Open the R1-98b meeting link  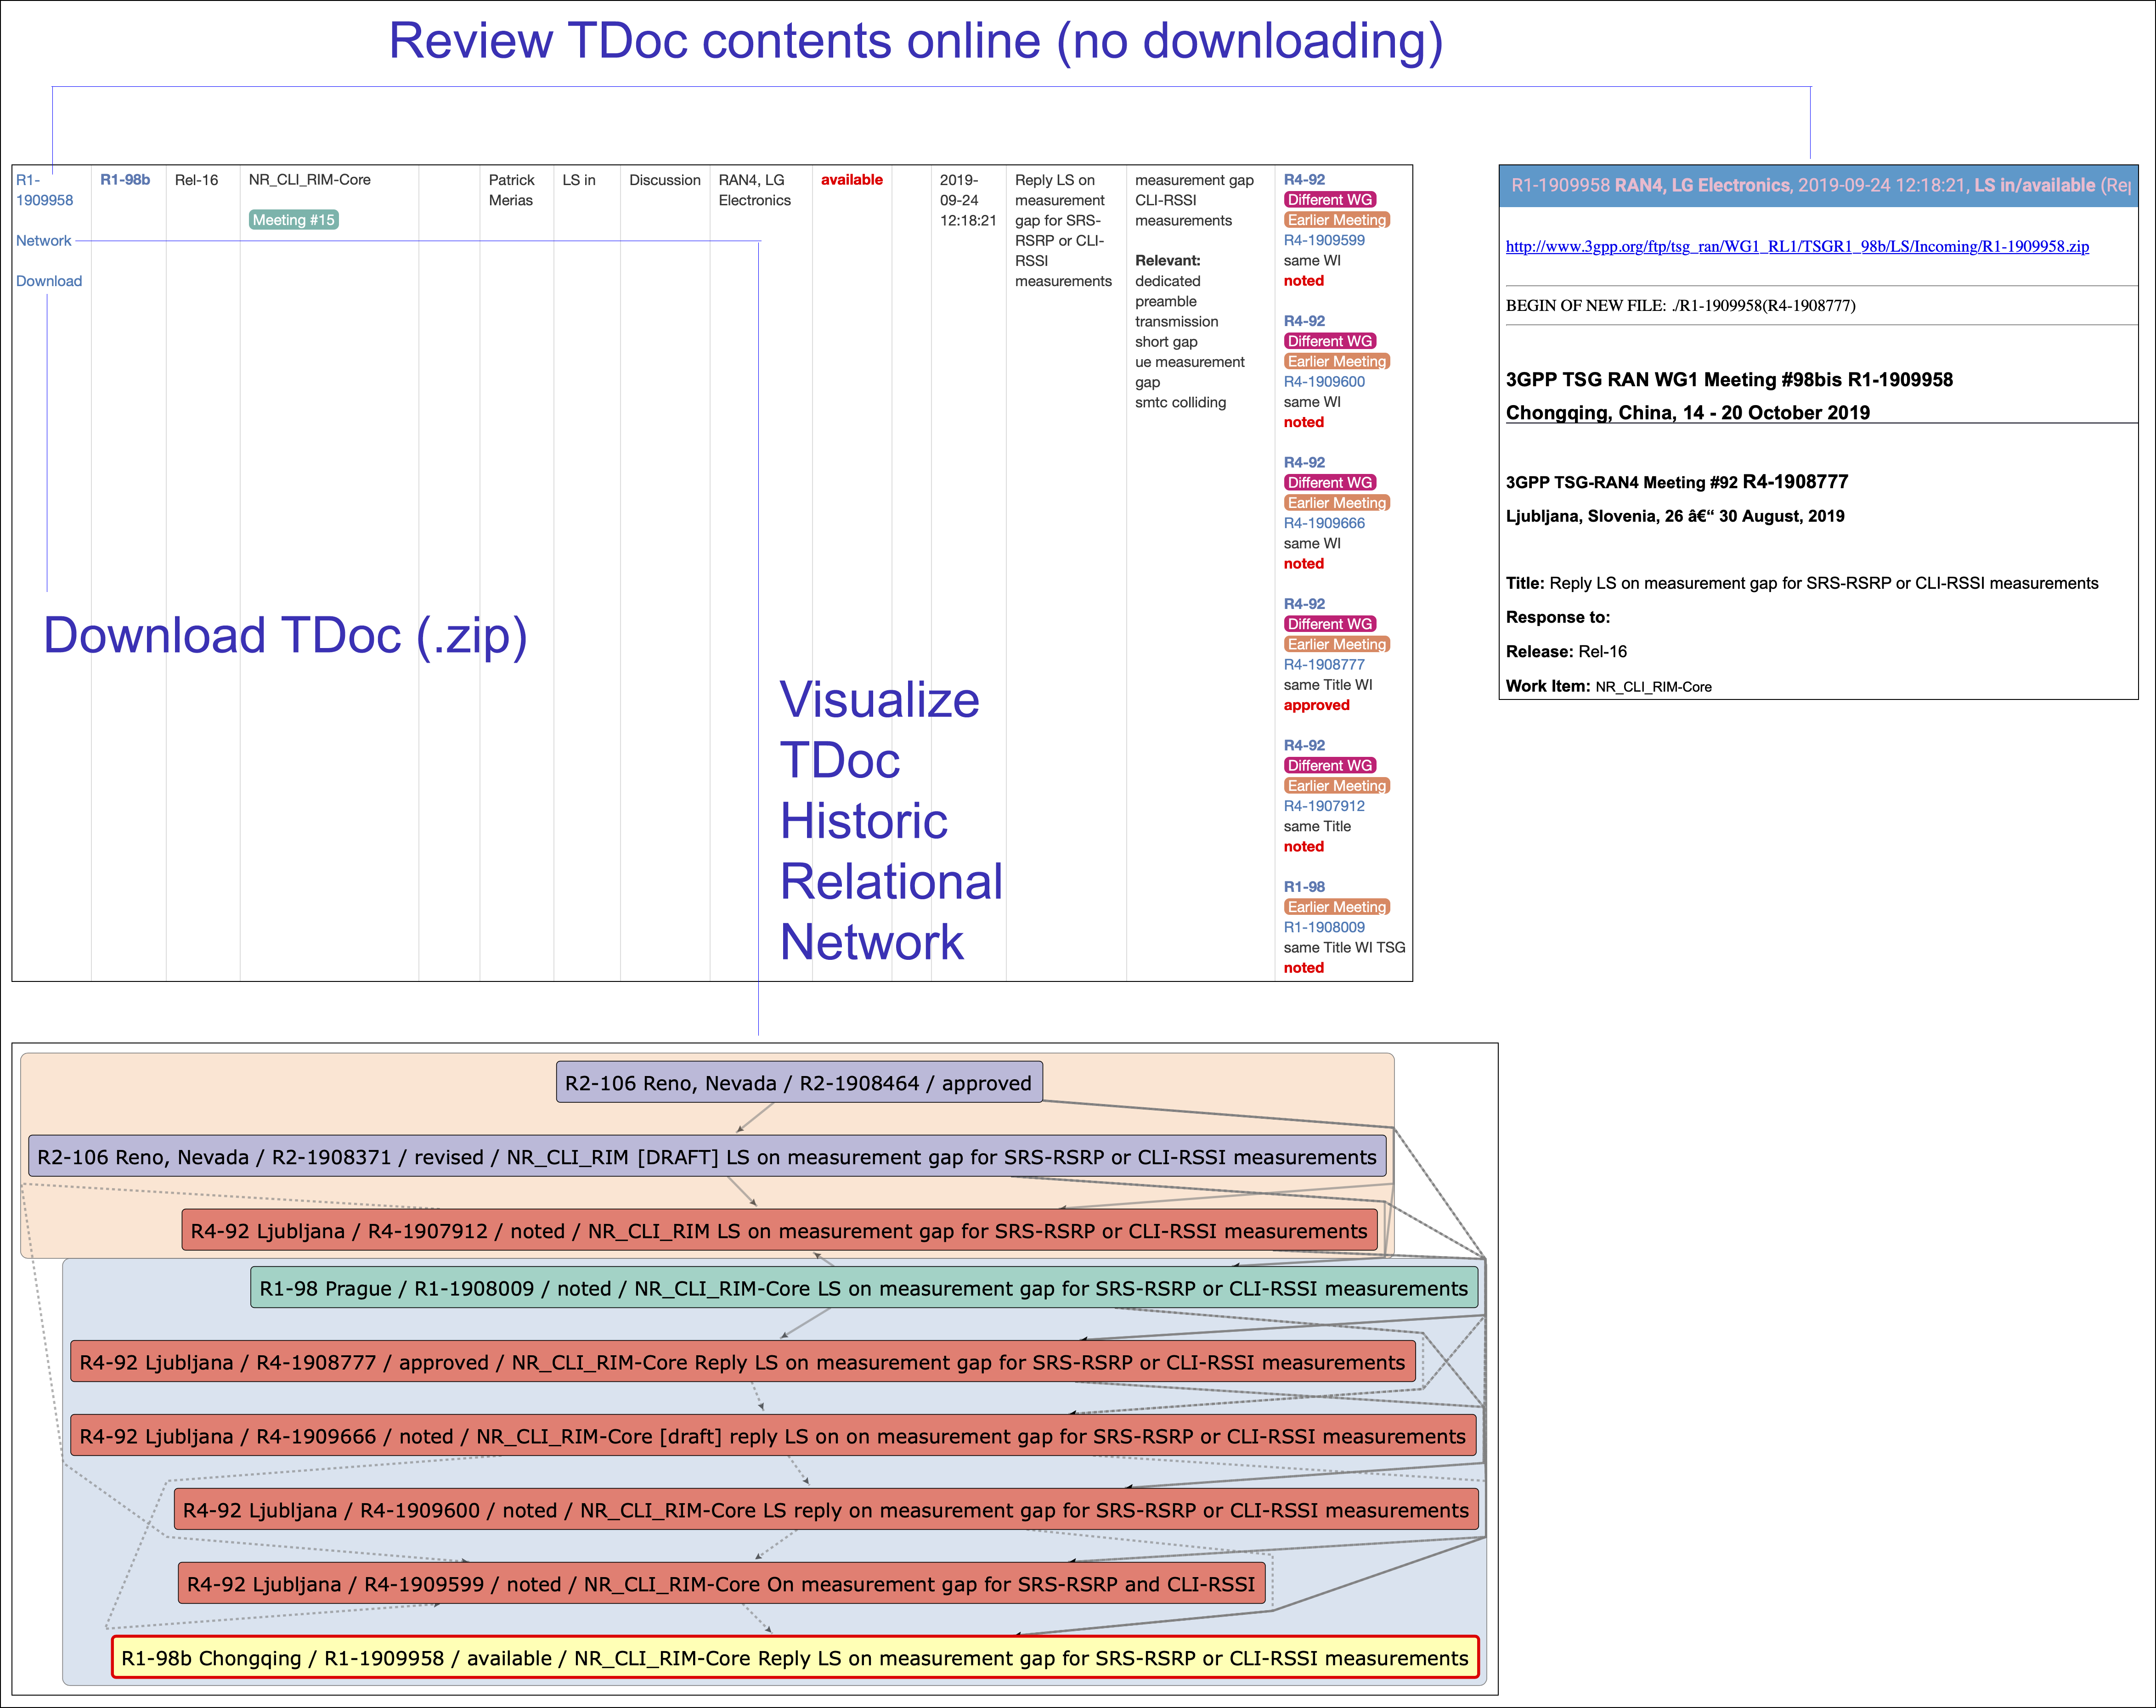[125, 180]
